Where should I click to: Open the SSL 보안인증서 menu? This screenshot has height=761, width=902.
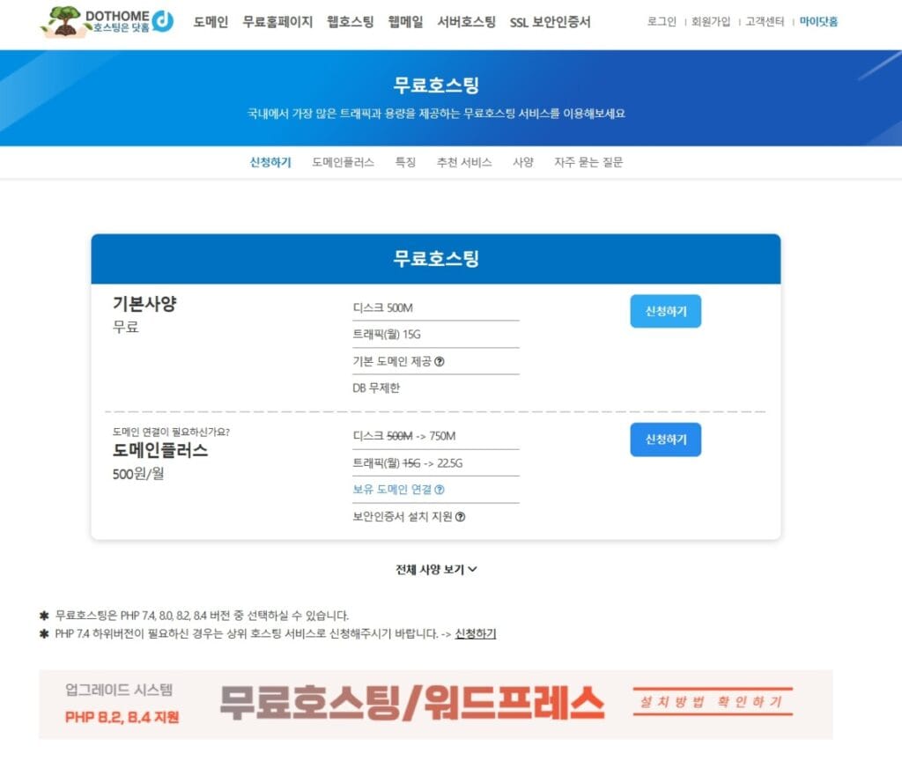pyautogui.click(x=550, y=22)
